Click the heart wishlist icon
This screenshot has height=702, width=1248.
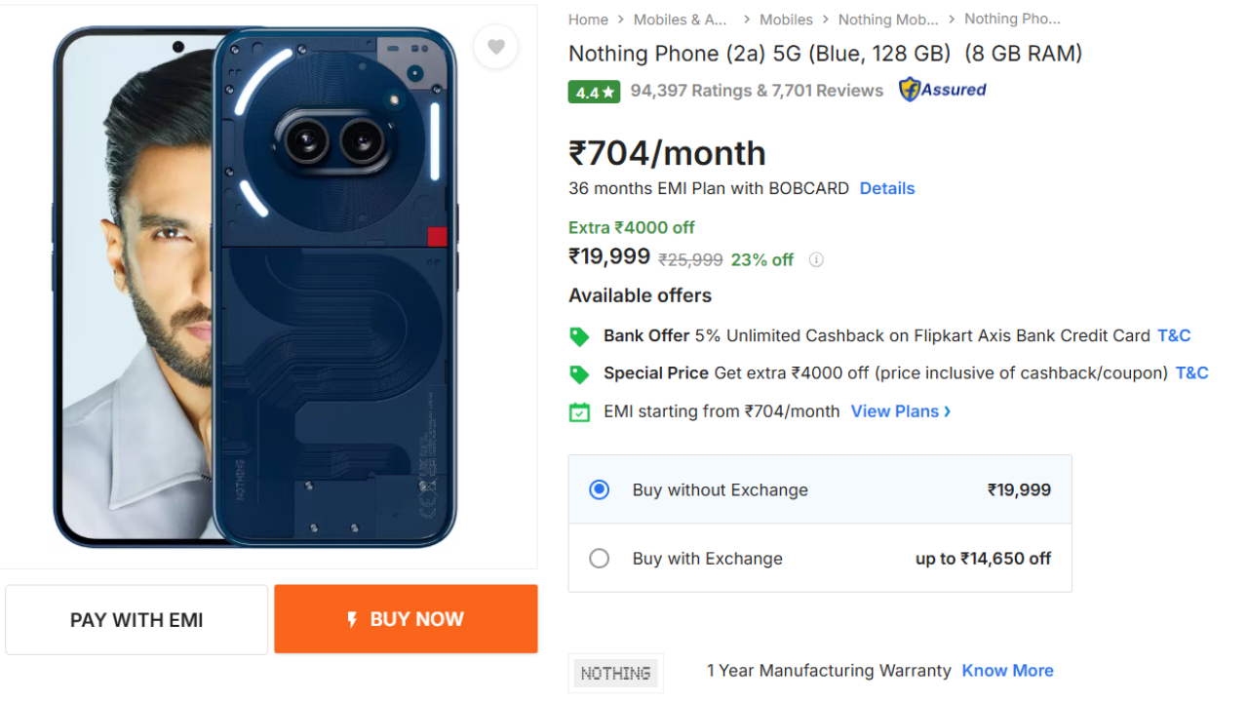point(496,47)
